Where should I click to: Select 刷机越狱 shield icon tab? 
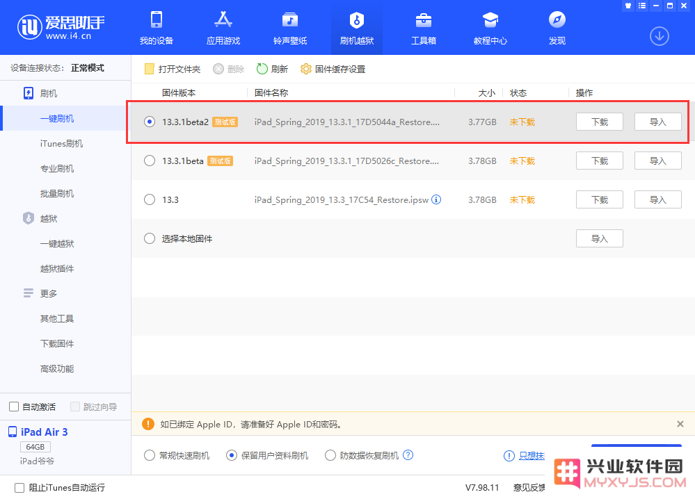[357, 20]
